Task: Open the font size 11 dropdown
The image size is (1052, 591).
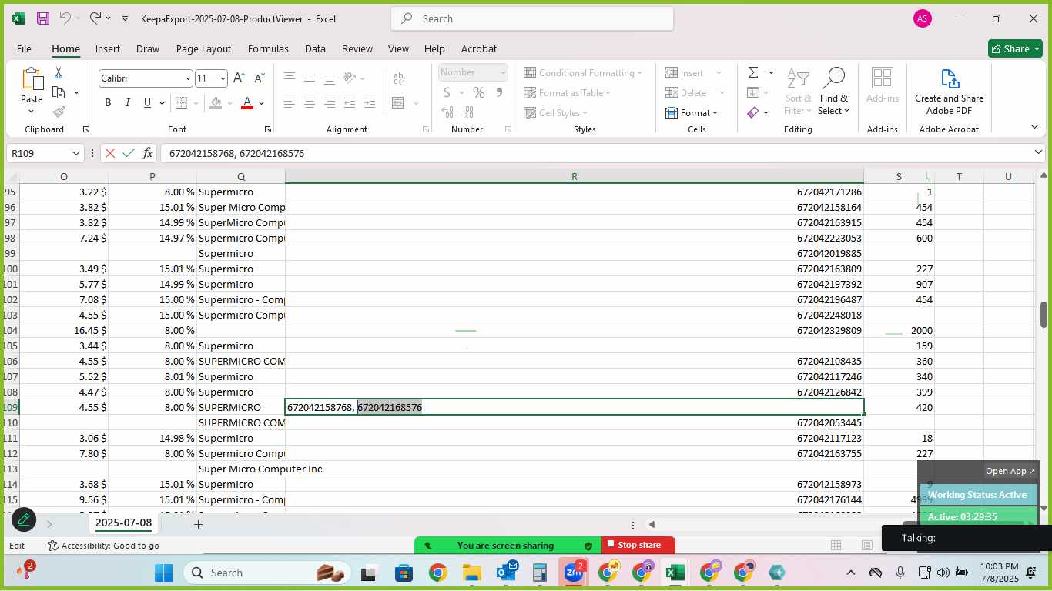Action: coord(223,78)
